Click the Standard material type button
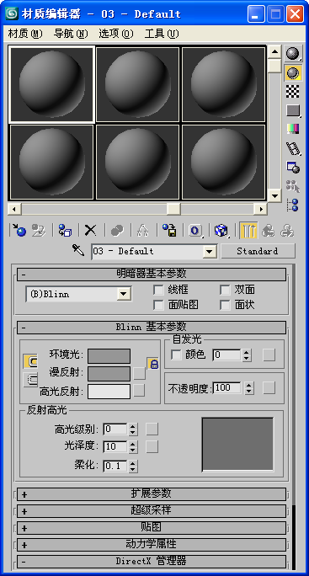The height and width of the screenshot is (576, 309). point(258,251)
